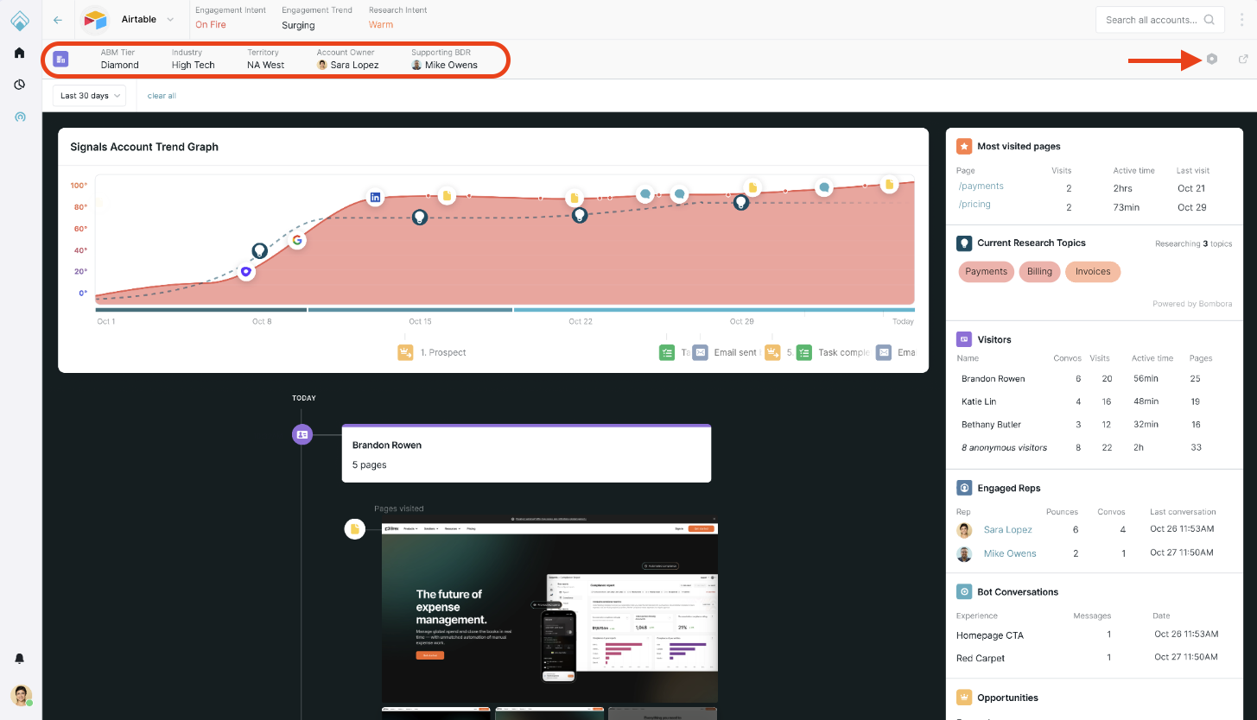Open the Last 30 days dropdown
1257x720 pixels.
[90, 96]
